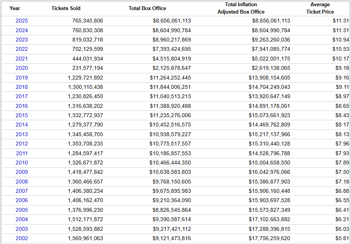351x244 pixels.
Task: Click the Tickets Sold column header
Action: coord(66,8)
